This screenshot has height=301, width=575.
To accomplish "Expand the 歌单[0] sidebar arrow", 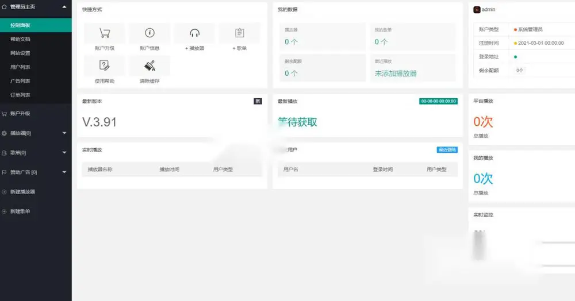I will click(64, 152).
